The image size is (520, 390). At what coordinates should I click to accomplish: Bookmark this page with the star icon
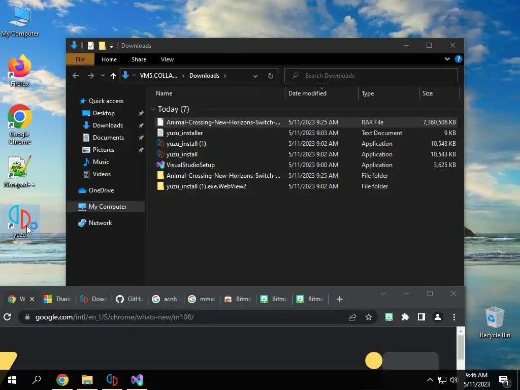point(369,317)
